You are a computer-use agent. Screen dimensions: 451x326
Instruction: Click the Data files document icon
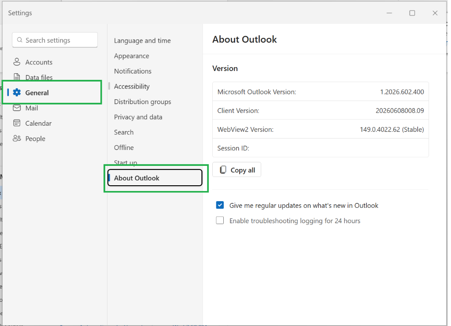[17, 77]
